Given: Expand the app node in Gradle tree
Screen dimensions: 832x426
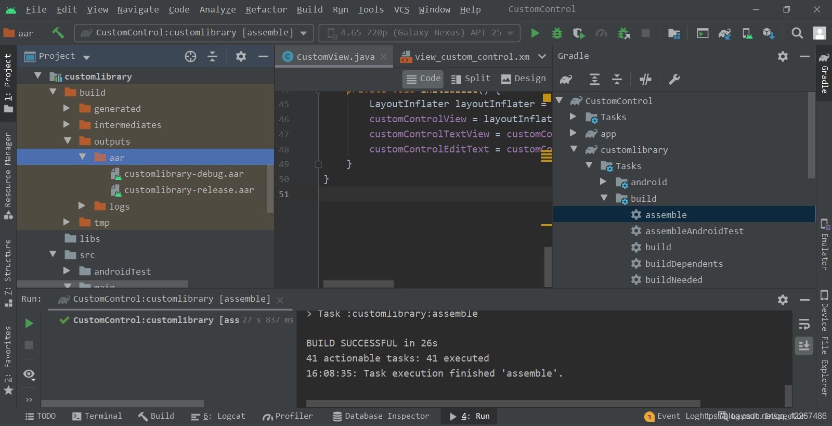Looking at the screenshot, I should [x=573, y=133].
